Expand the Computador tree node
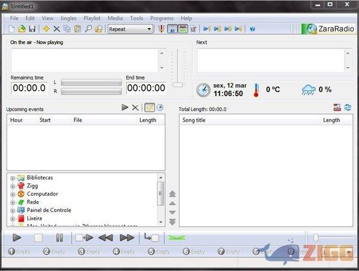 [13, 194]
